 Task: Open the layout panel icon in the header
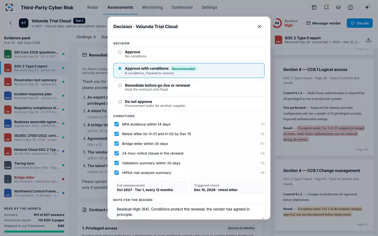point(314,7)
